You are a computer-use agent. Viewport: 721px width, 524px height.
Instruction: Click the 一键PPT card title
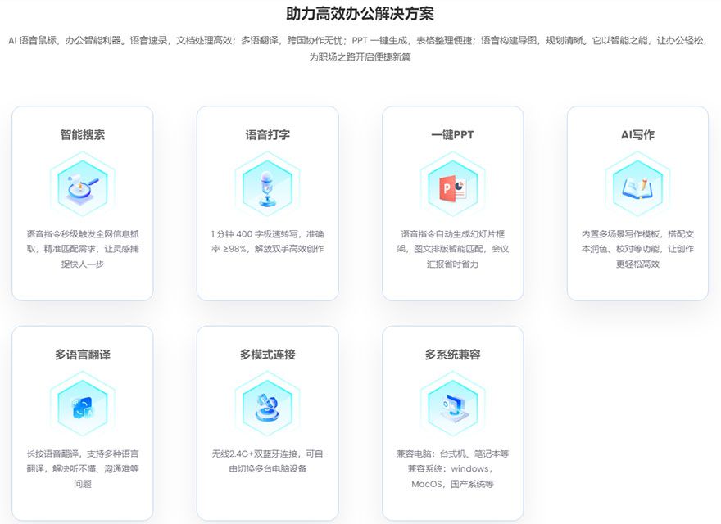pyautogui.click(x=452, y=135)
